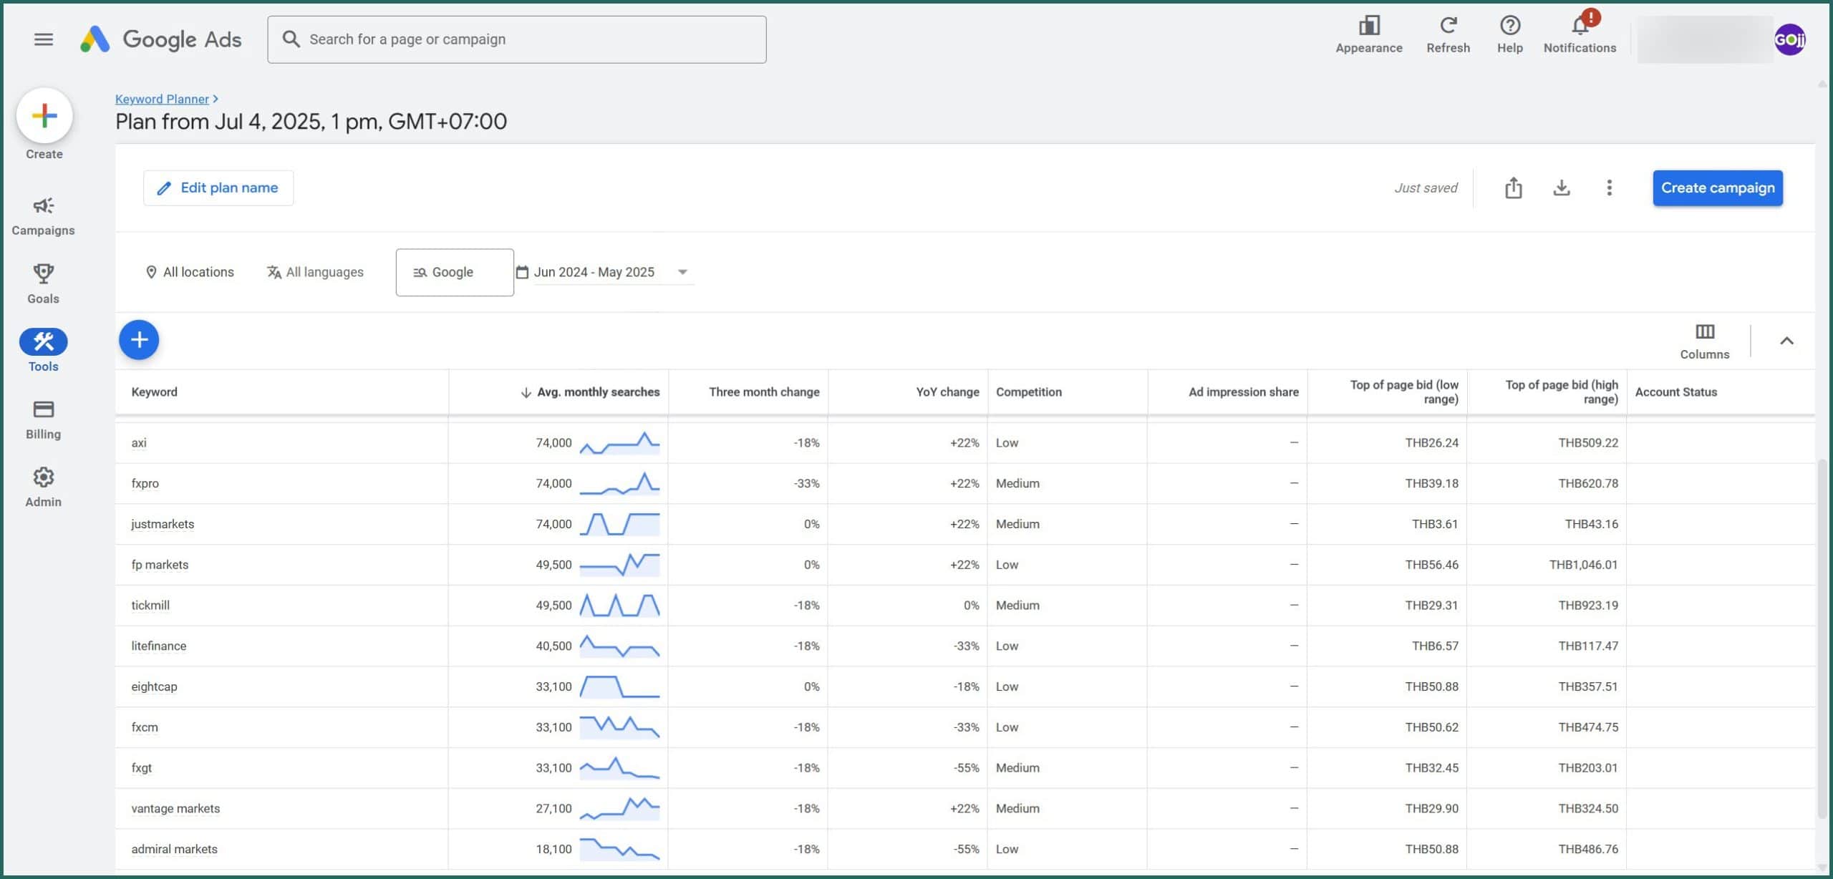Click the fxcm search trend sparkline
Image resolution: width=1833 pixels, height=879 pixels.
(x=619, y=727)
